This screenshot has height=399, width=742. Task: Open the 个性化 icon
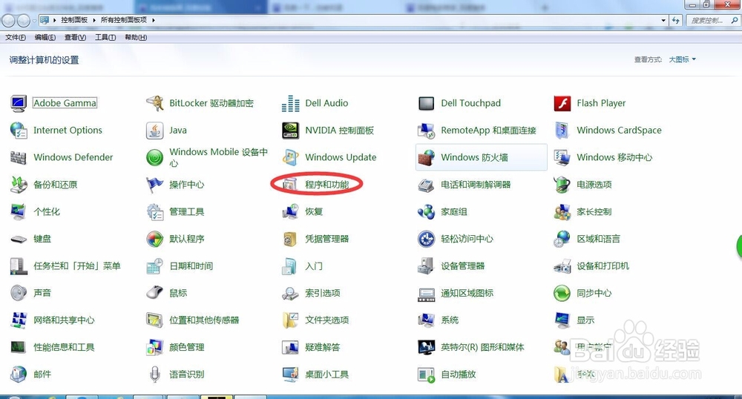click(19, 212)
